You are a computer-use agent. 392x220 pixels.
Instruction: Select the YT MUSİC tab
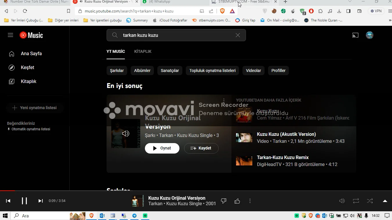(x=116, y=51)
